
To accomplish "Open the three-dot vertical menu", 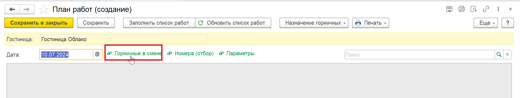I will pos(498,9).
